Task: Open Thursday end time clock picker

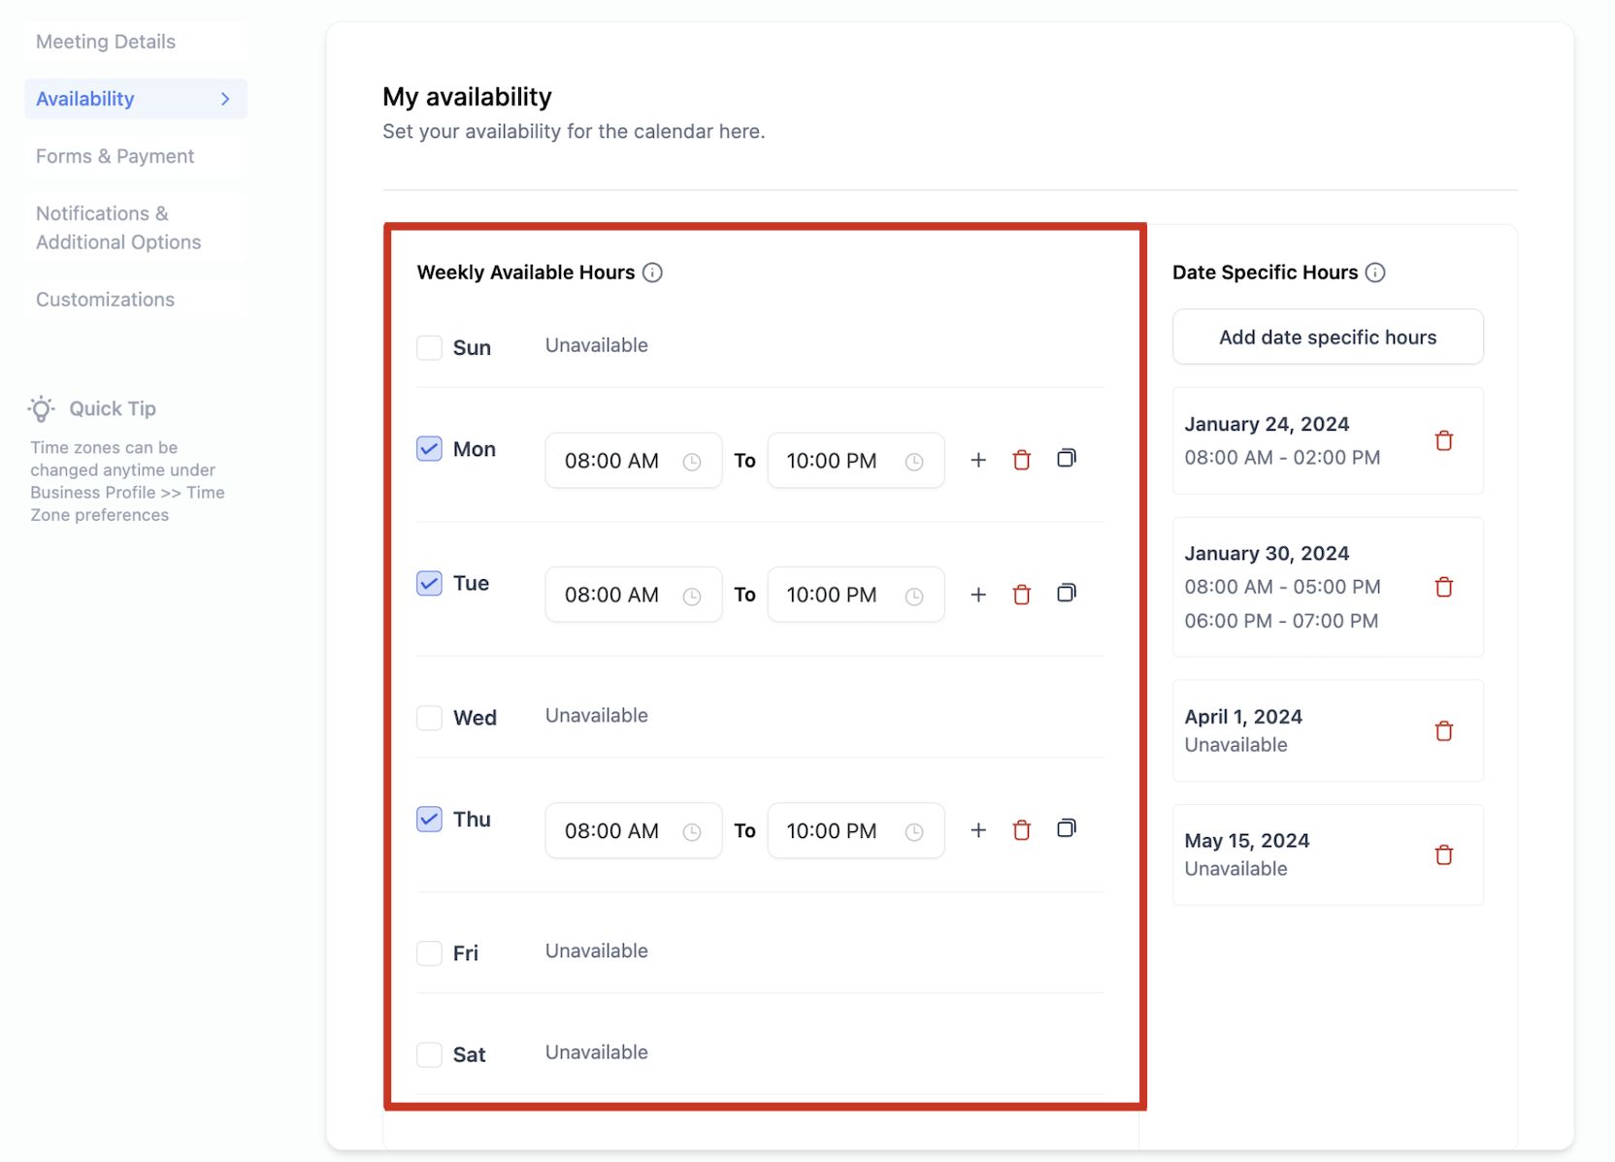Action: (913, 831)
